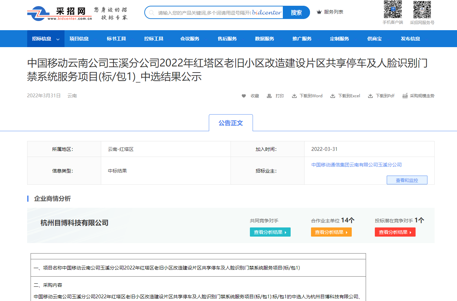Click the 投标潜在竞争对手 1个 count text

click(x=400, y=220)
